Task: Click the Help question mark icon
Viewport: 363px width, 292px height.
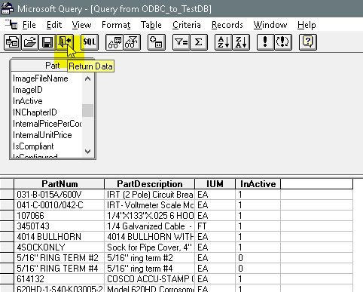Action: pos(308,42)
